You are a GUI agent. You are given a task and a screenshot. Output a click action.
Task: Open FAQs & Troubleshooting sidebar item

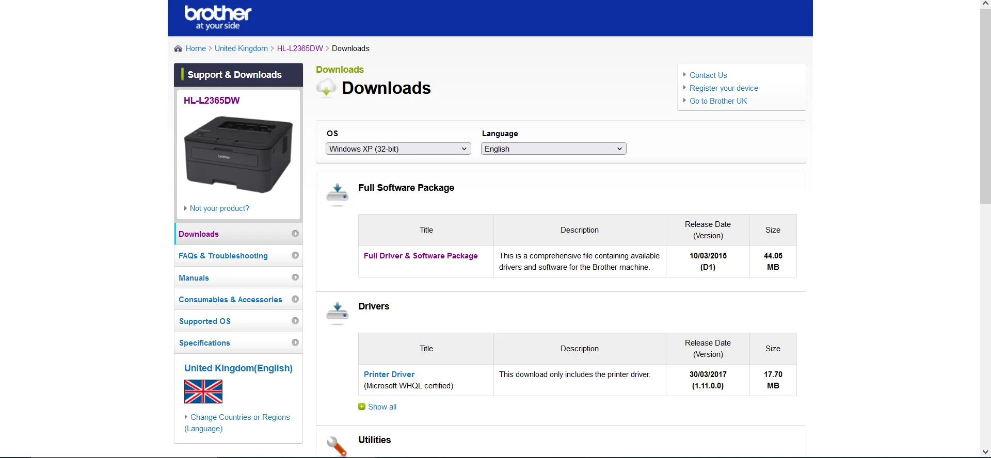click(x=223, y=256)
